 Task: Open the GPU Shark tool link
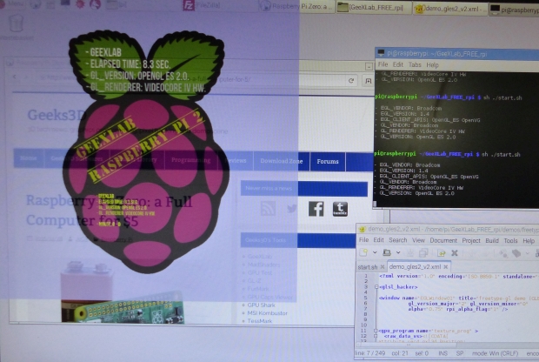pyautogui.click(x=262, y=305)
